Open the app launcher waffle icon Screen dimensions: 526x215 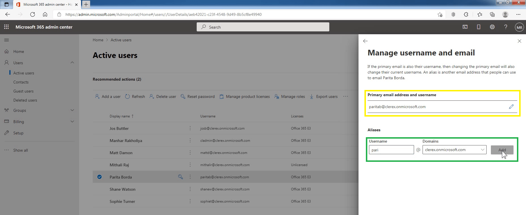(7, 27)
